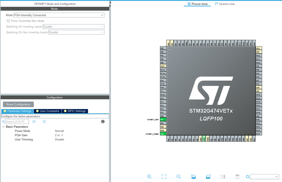
Task: Open the parameter info icon
Action: [x=103, y=122]
